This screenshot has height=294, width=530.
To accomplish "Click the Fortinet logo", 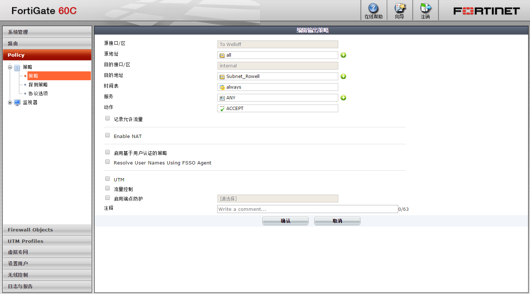I will 487,11.
